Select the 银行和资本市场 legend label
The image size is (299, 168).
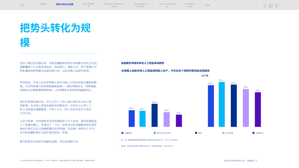[164, 133]
